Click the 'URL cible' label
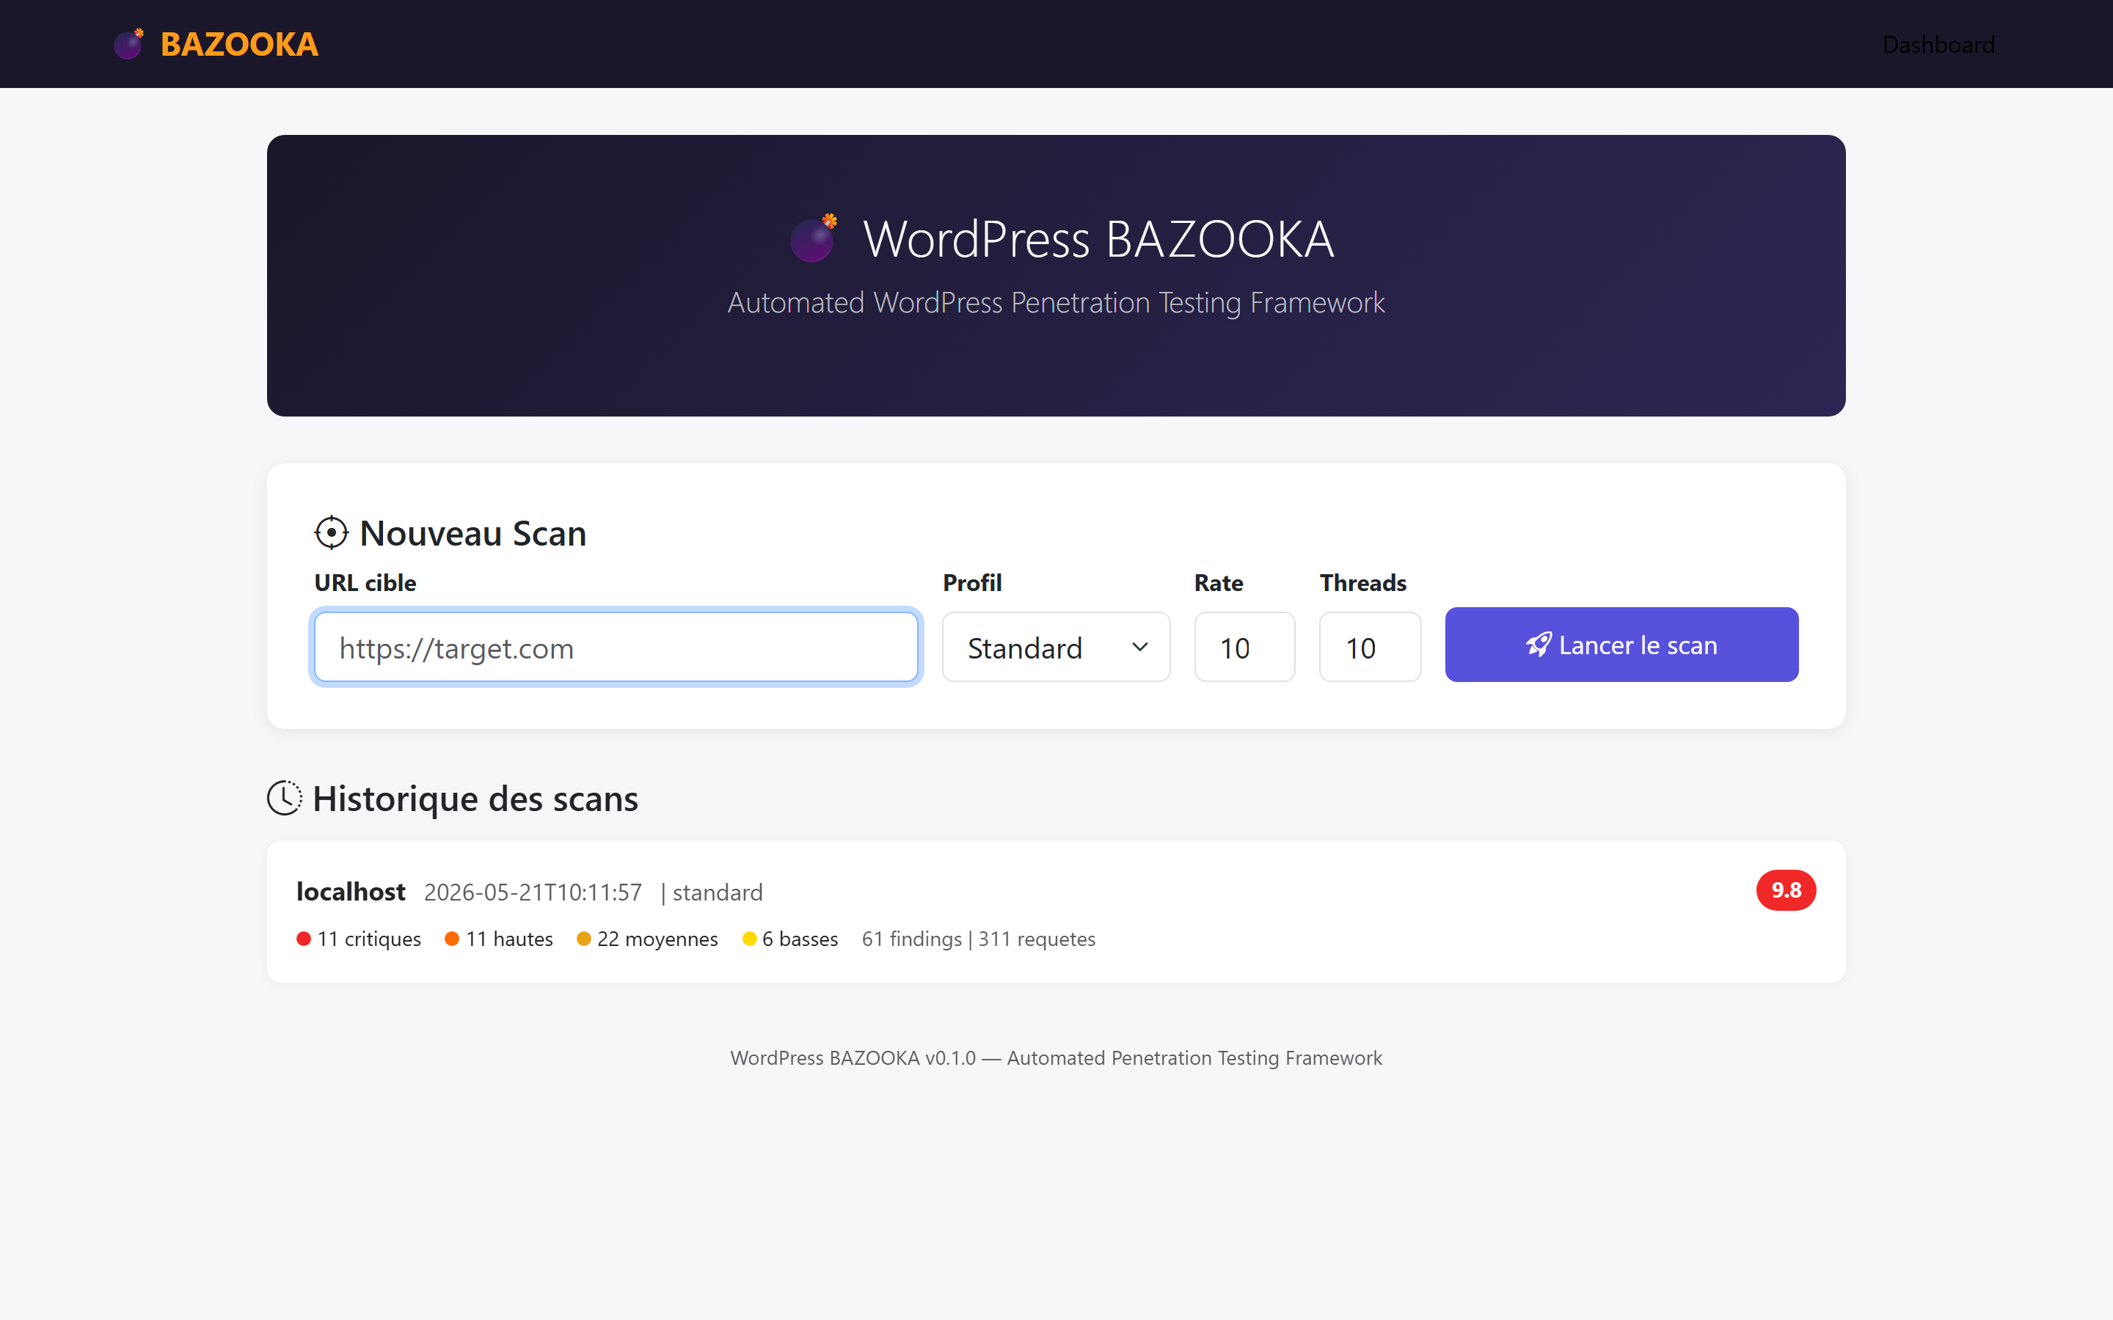Screen dimensions: 2113x1320 (x=365, y=582)
